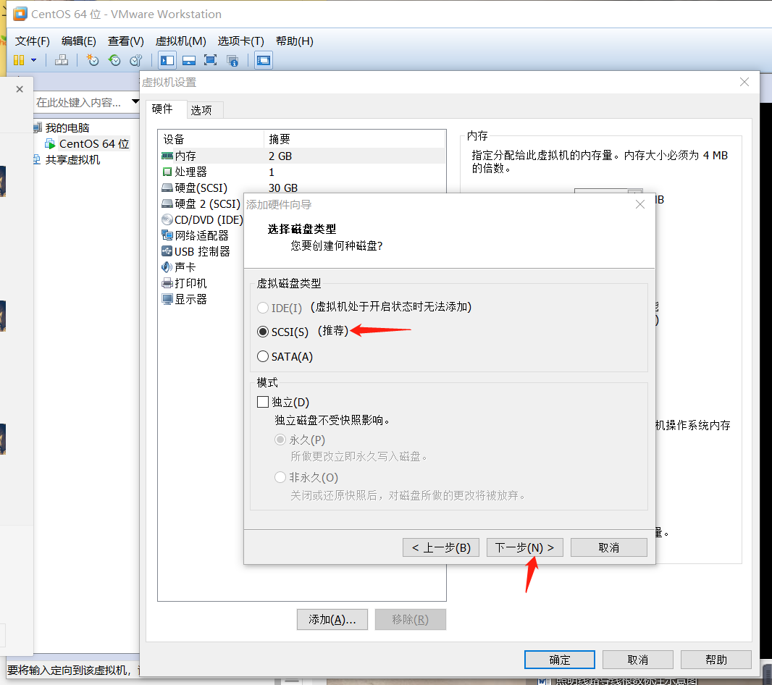This screenshot has height=685, width=772.
Task: Select 我的电脑 in the library tree
Action: click(x=67, y=128)
